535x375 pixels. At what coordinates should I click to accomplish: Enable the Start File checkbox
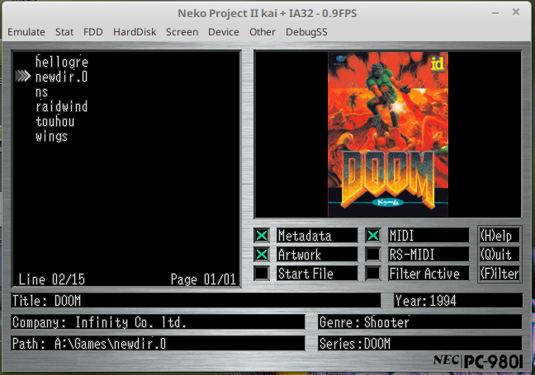[262, 274]
